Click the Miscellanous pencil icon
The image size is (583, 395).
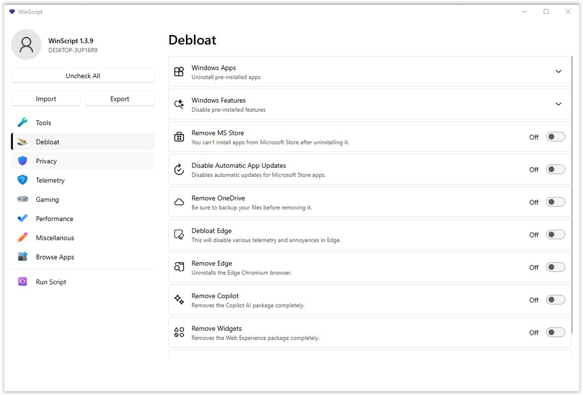point(22,237)
